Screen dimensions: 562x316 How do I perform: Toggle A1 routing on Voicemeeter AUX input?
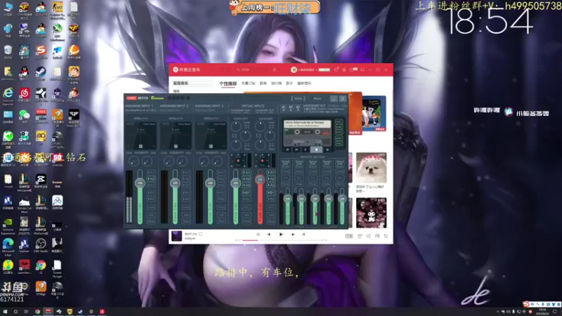pyautogui.click(x=271, y=172)
